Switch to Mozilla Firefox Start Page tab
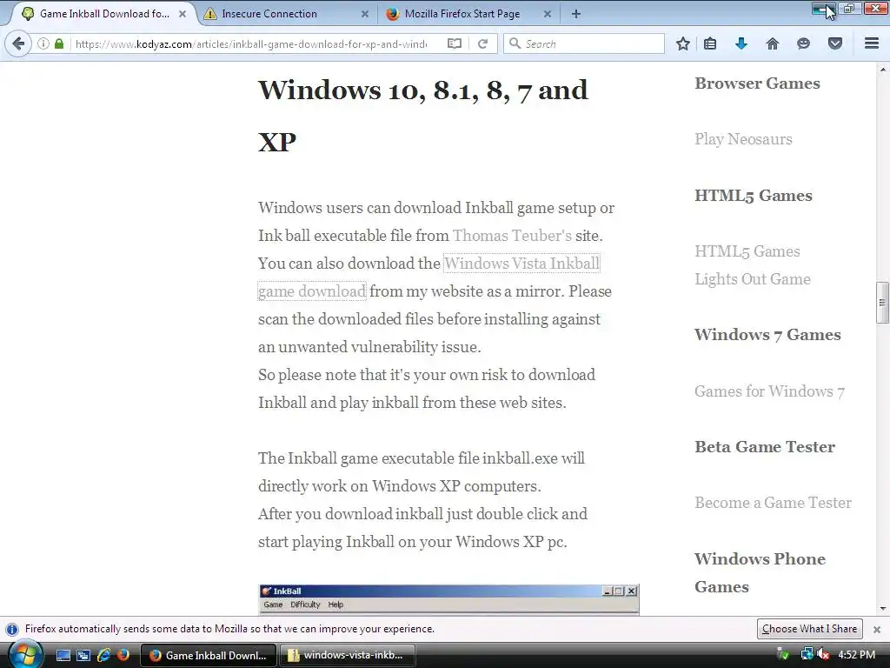The width and height of the screenshot is (890, 668). (x=468, y=14)
